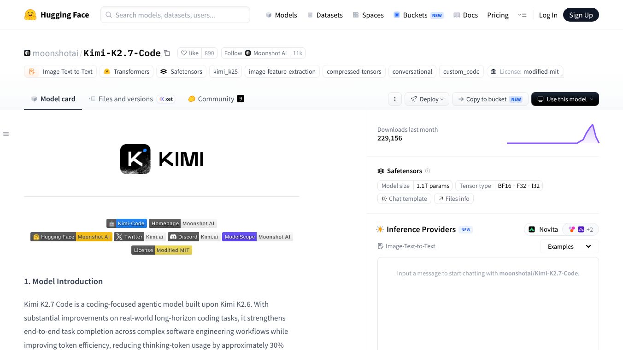Screen dimensions: 623x350
Task: Click the xet badge on Files tab
Action: 166,99
